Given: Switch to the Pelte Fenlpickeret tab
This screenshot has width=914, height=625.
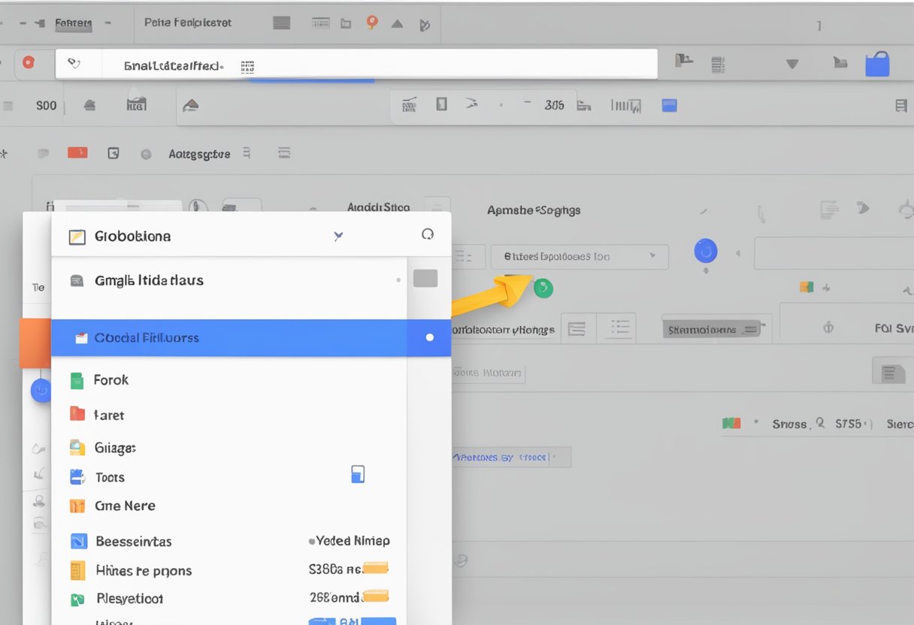Looking at the screenshot, I should [188, 23].
